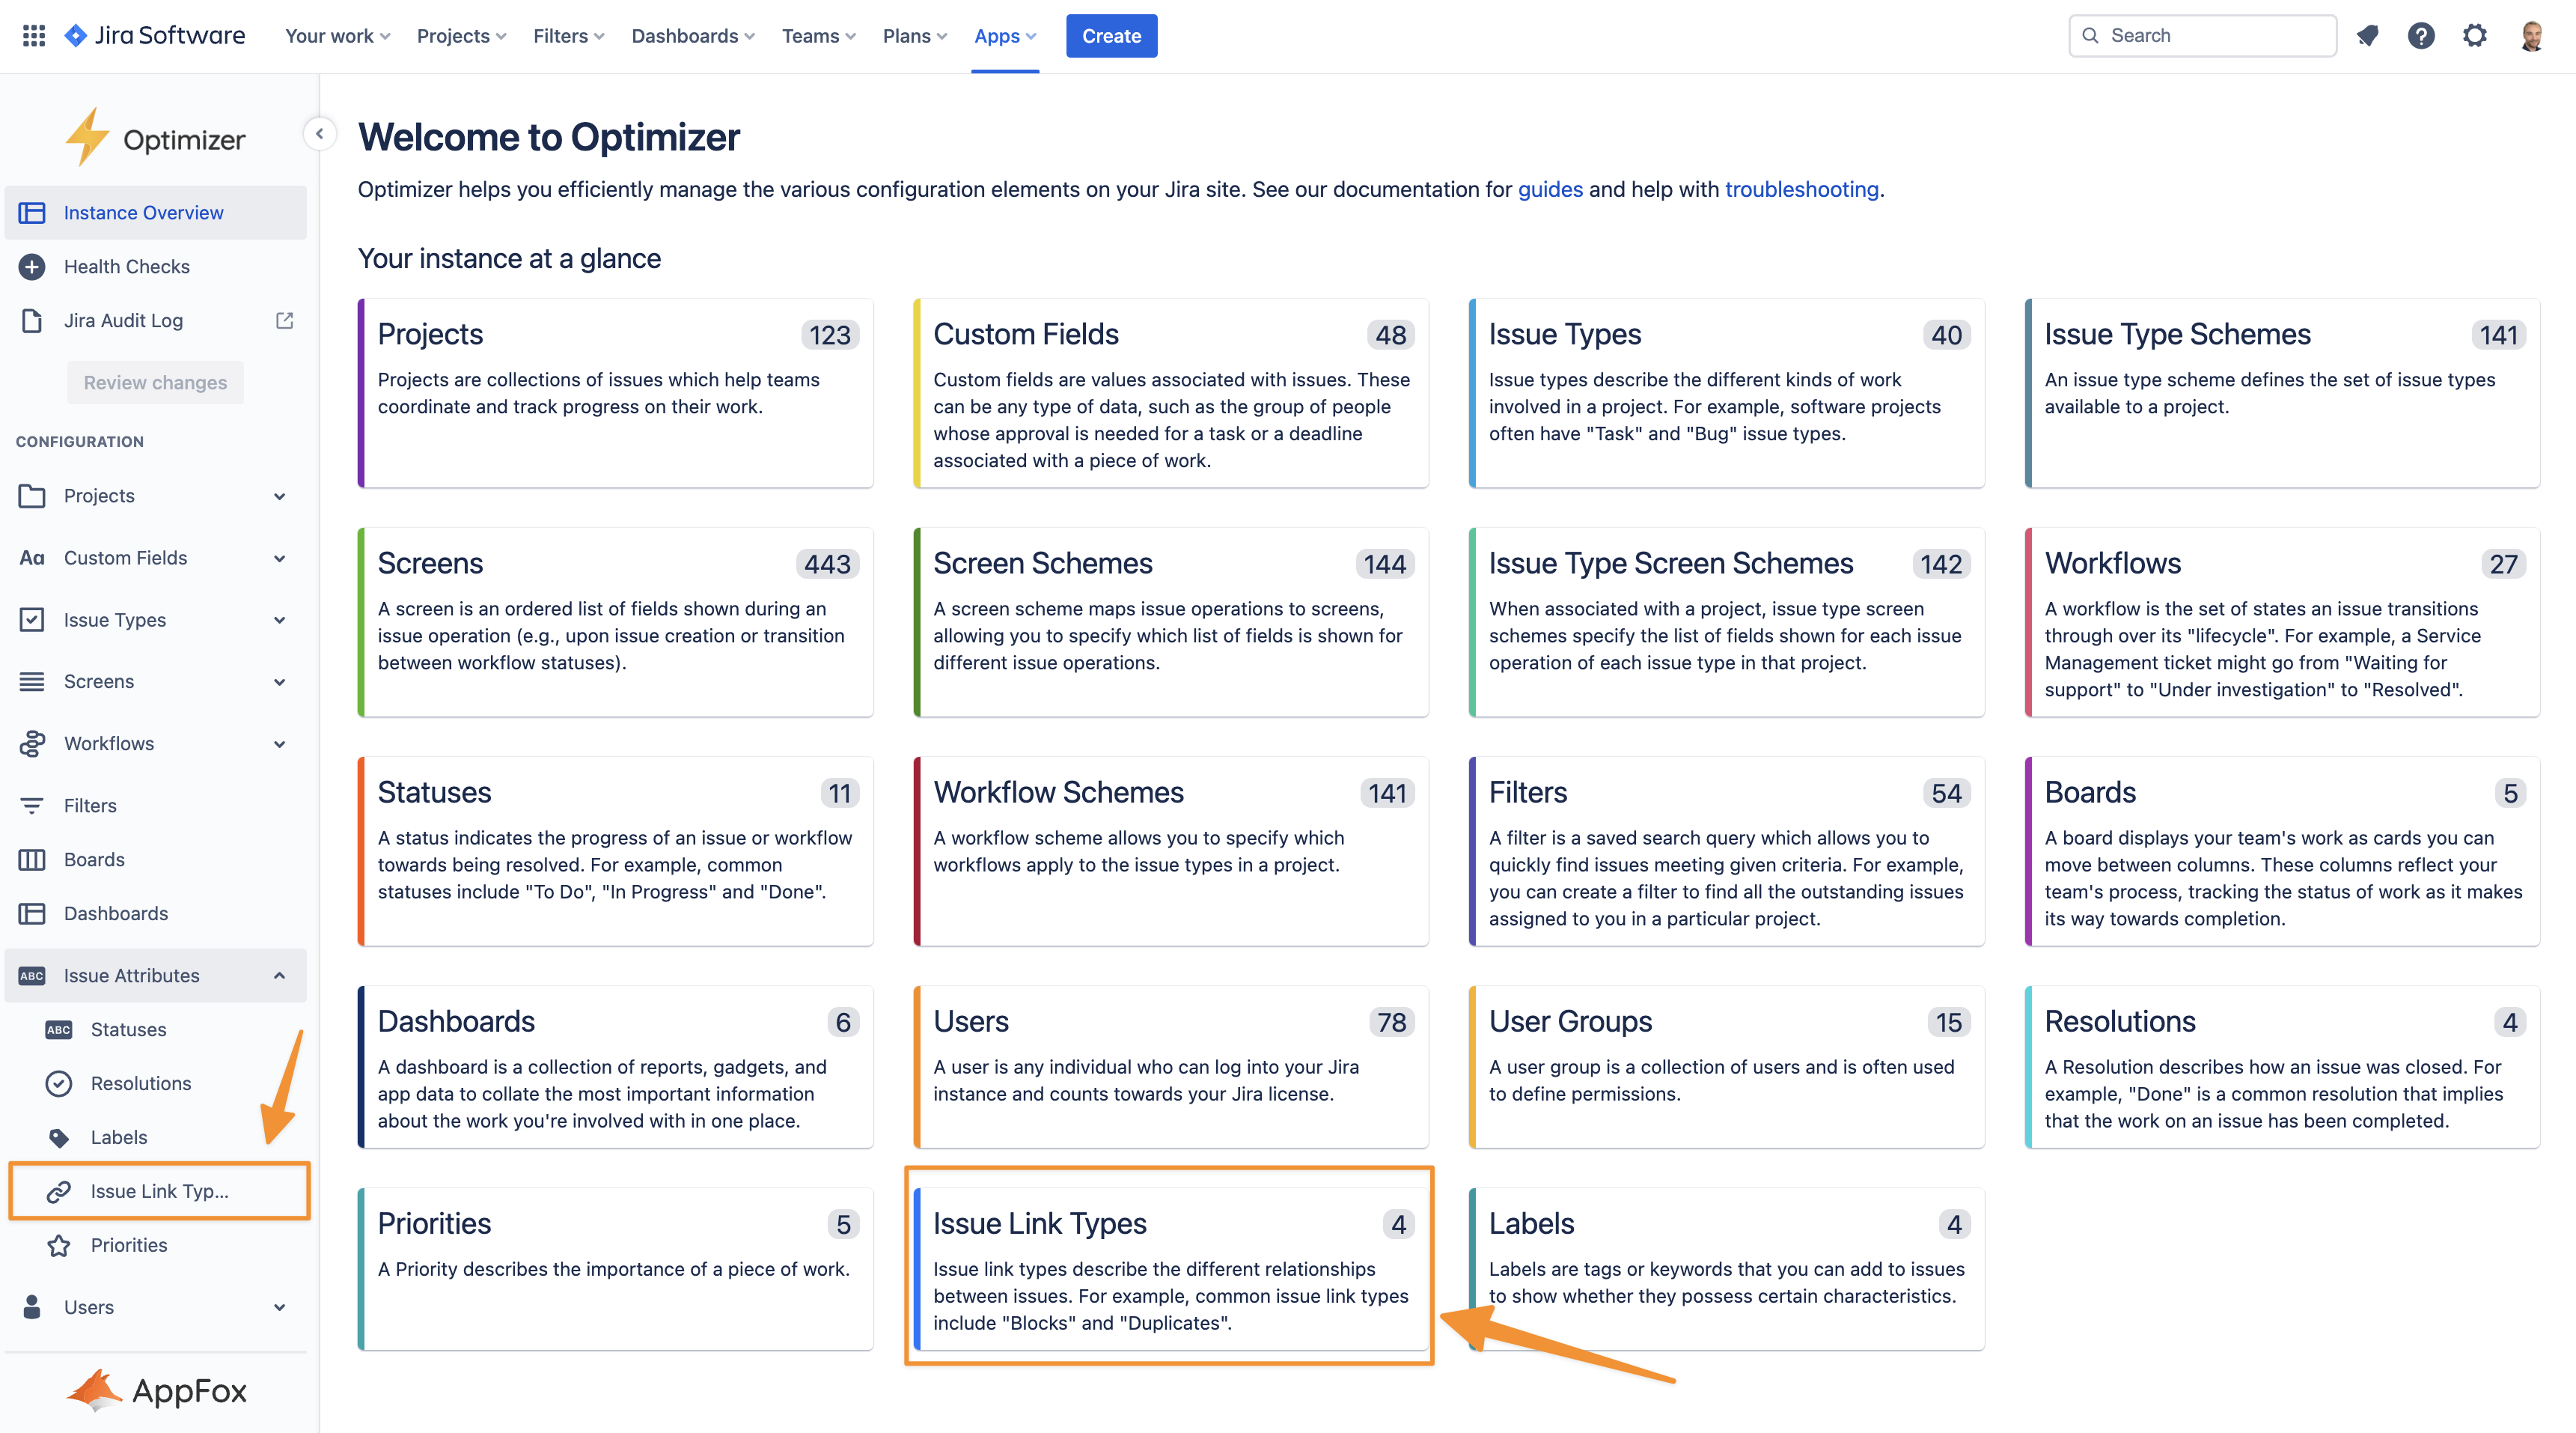Expand the Users sidebar section
Image resolution: width=2576 pixels, height=1433 pixels.
[x=280, y=1307]
